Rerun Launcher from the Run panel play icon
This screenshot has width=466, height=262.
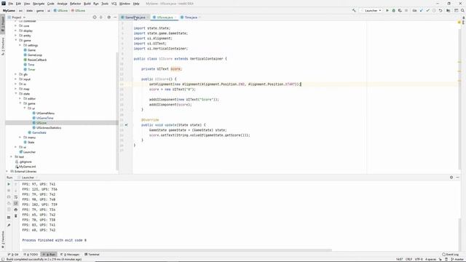click(9, 184)
